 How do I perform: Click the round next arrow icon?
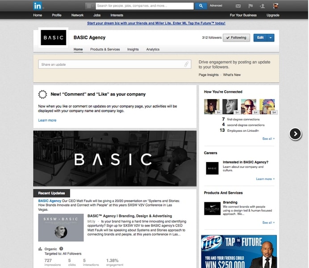tap(295, 134)
